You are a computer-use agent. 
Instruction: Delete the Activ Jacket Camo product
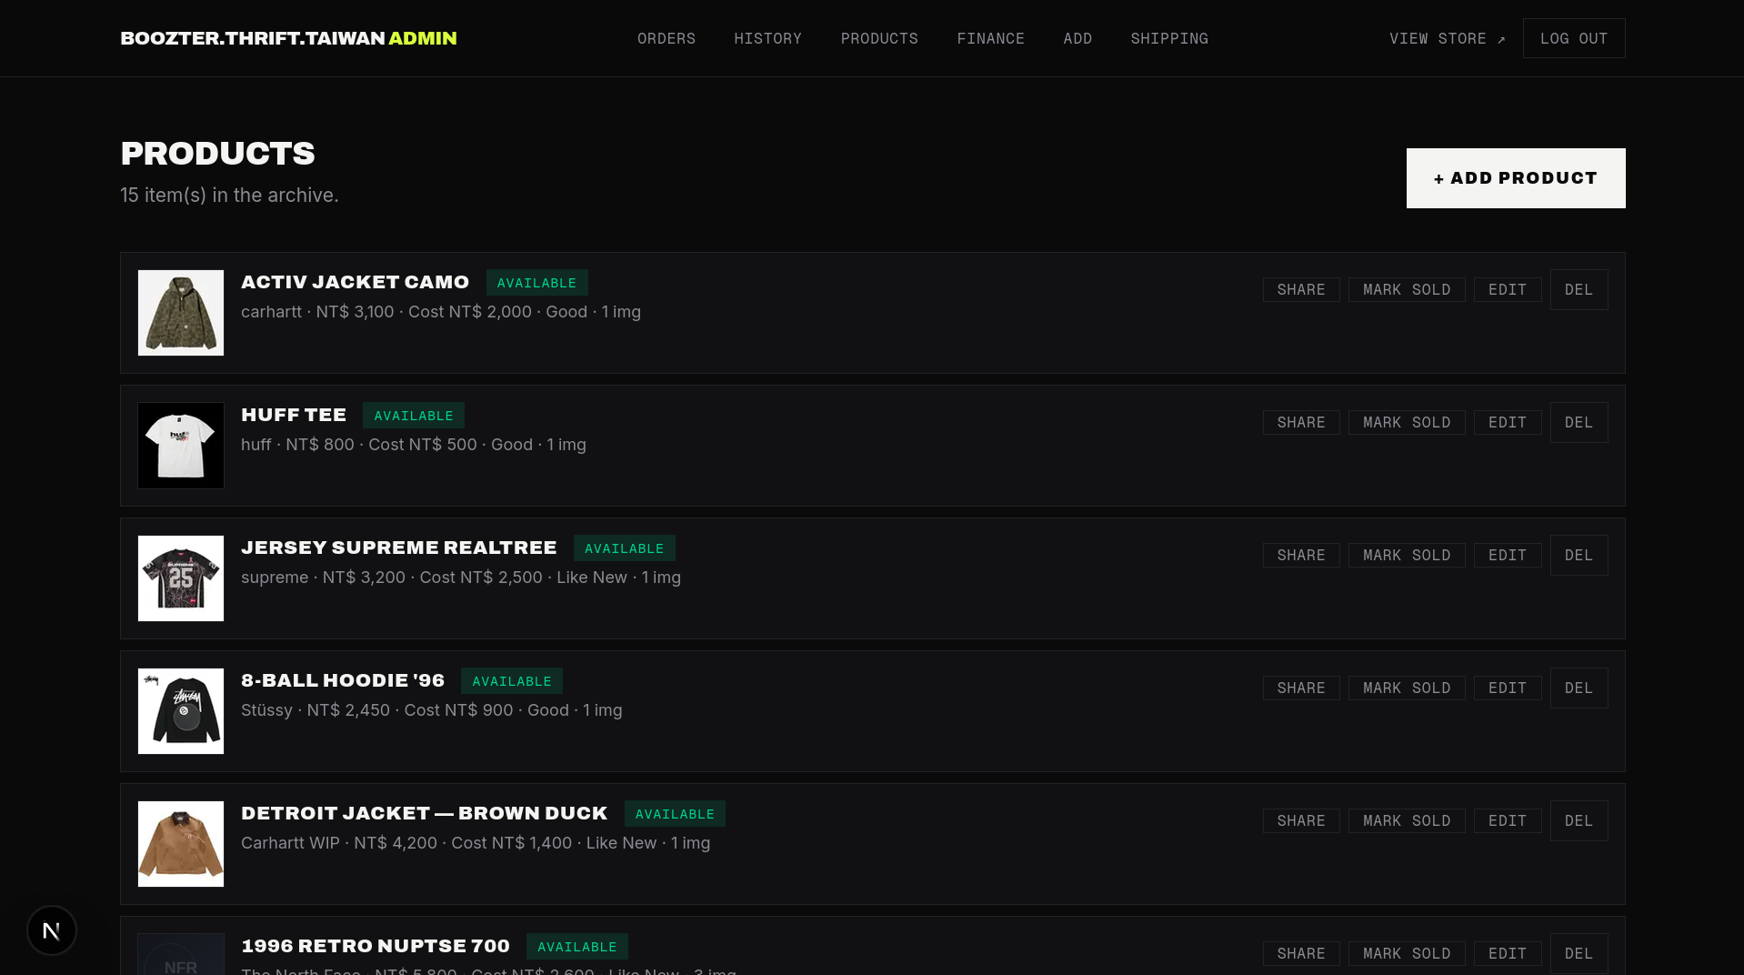[1579, 289]
